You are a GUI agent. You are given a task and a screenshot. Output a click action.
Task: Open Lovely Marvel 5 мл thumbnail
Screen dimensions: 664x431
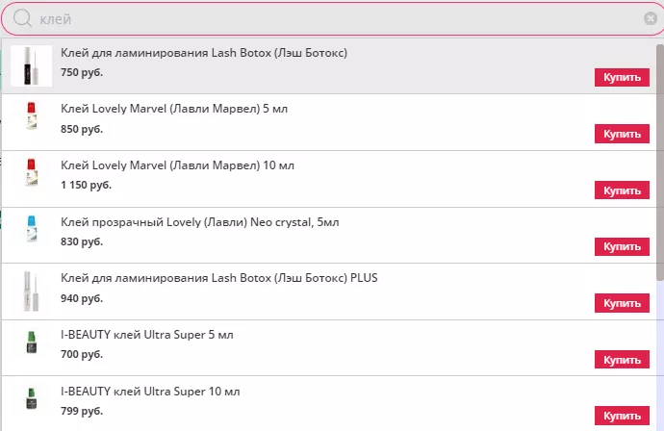(31, 121)
